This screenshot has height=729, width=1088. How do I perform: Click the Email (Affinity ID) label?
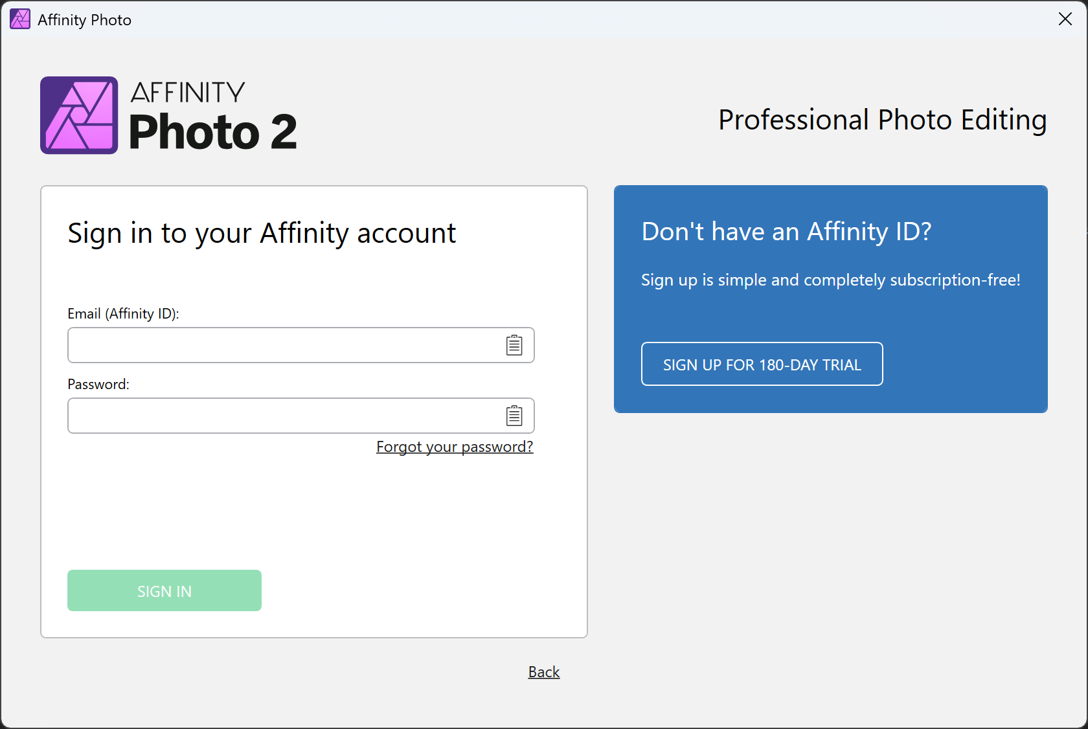pyautogui.click(x=123, y=314)
